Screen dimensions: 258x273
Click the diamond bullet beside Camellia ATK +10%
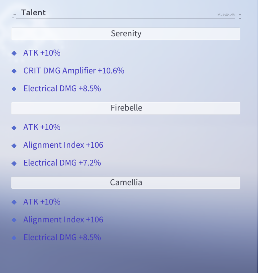pyautogui.click(x=14, y=202)
